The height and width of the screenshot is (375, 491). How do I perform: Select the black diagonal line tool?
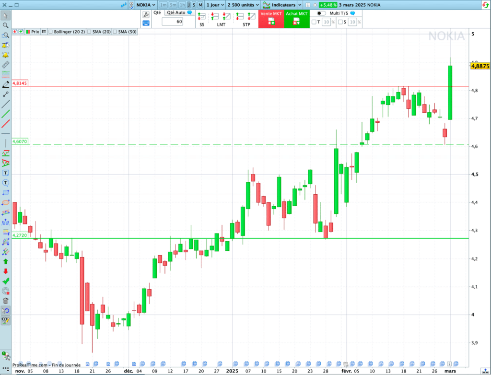[6, 105]
